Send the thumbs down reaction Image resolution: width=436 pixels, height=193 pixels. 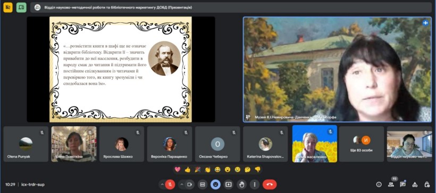point(257,170)
